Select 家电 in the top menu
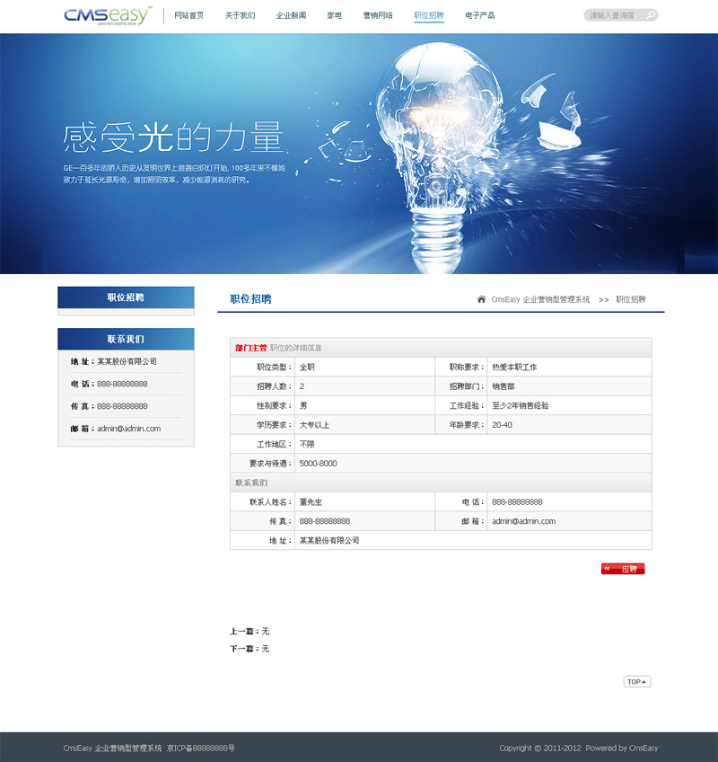The width and height of the screenshot is (718, 762). (x=334, y=15)
